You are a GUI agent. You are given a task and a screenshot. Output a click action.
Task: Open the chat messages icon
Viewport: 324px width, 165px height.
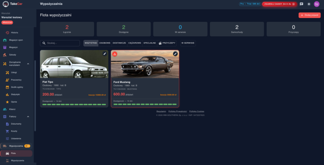[301, 4]
